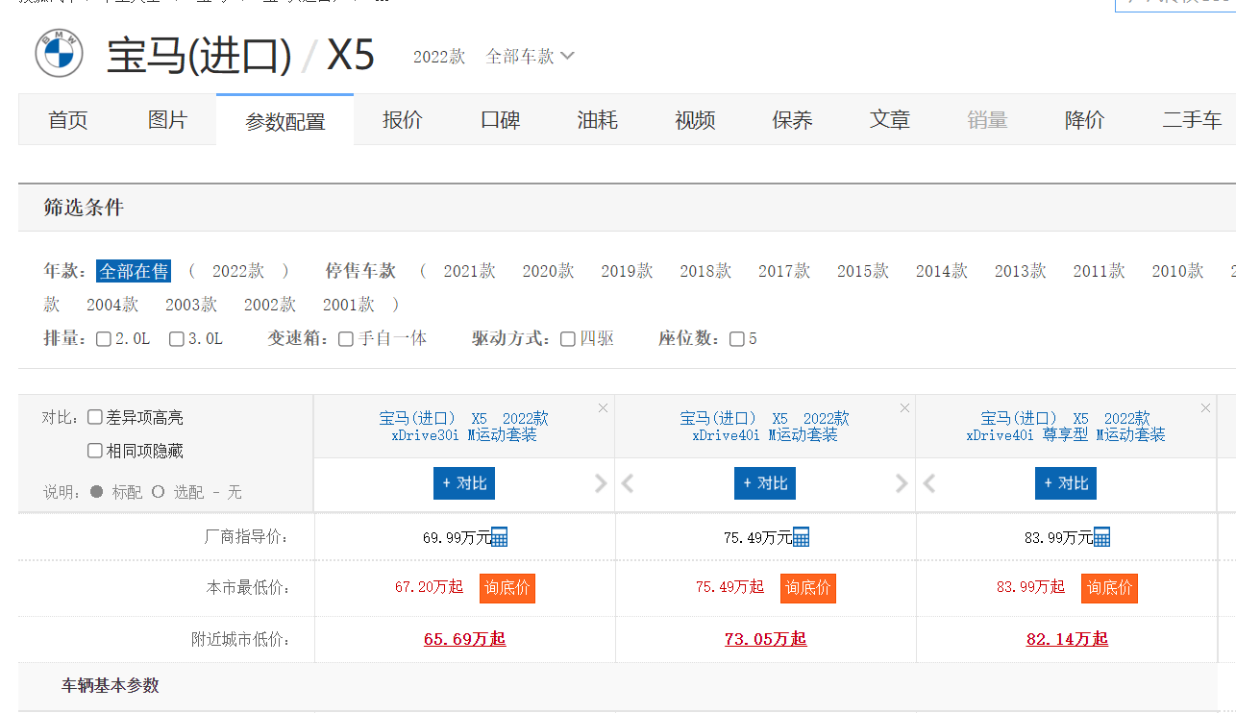Open the 65.69万起 nearby city price link
This screenshot has height=713, width=1236.
464,638
